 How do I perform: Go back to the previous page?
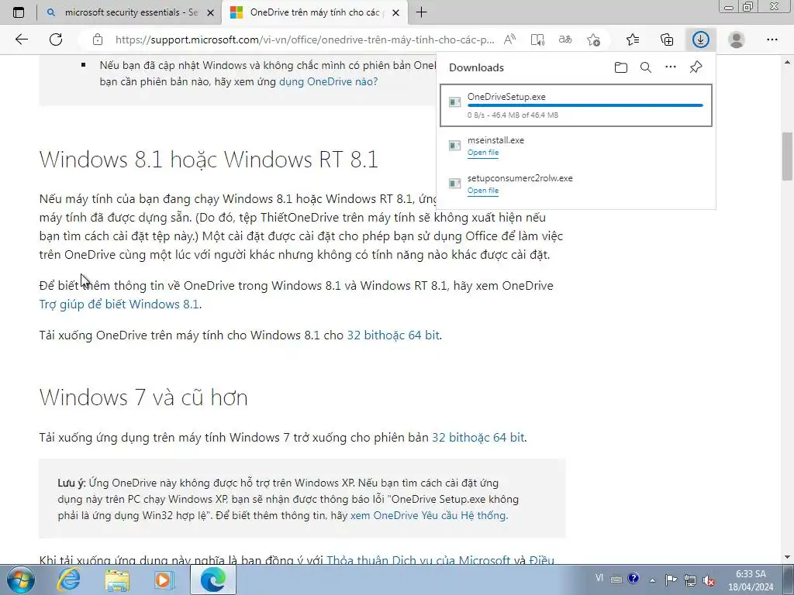(x=21, y=40)
